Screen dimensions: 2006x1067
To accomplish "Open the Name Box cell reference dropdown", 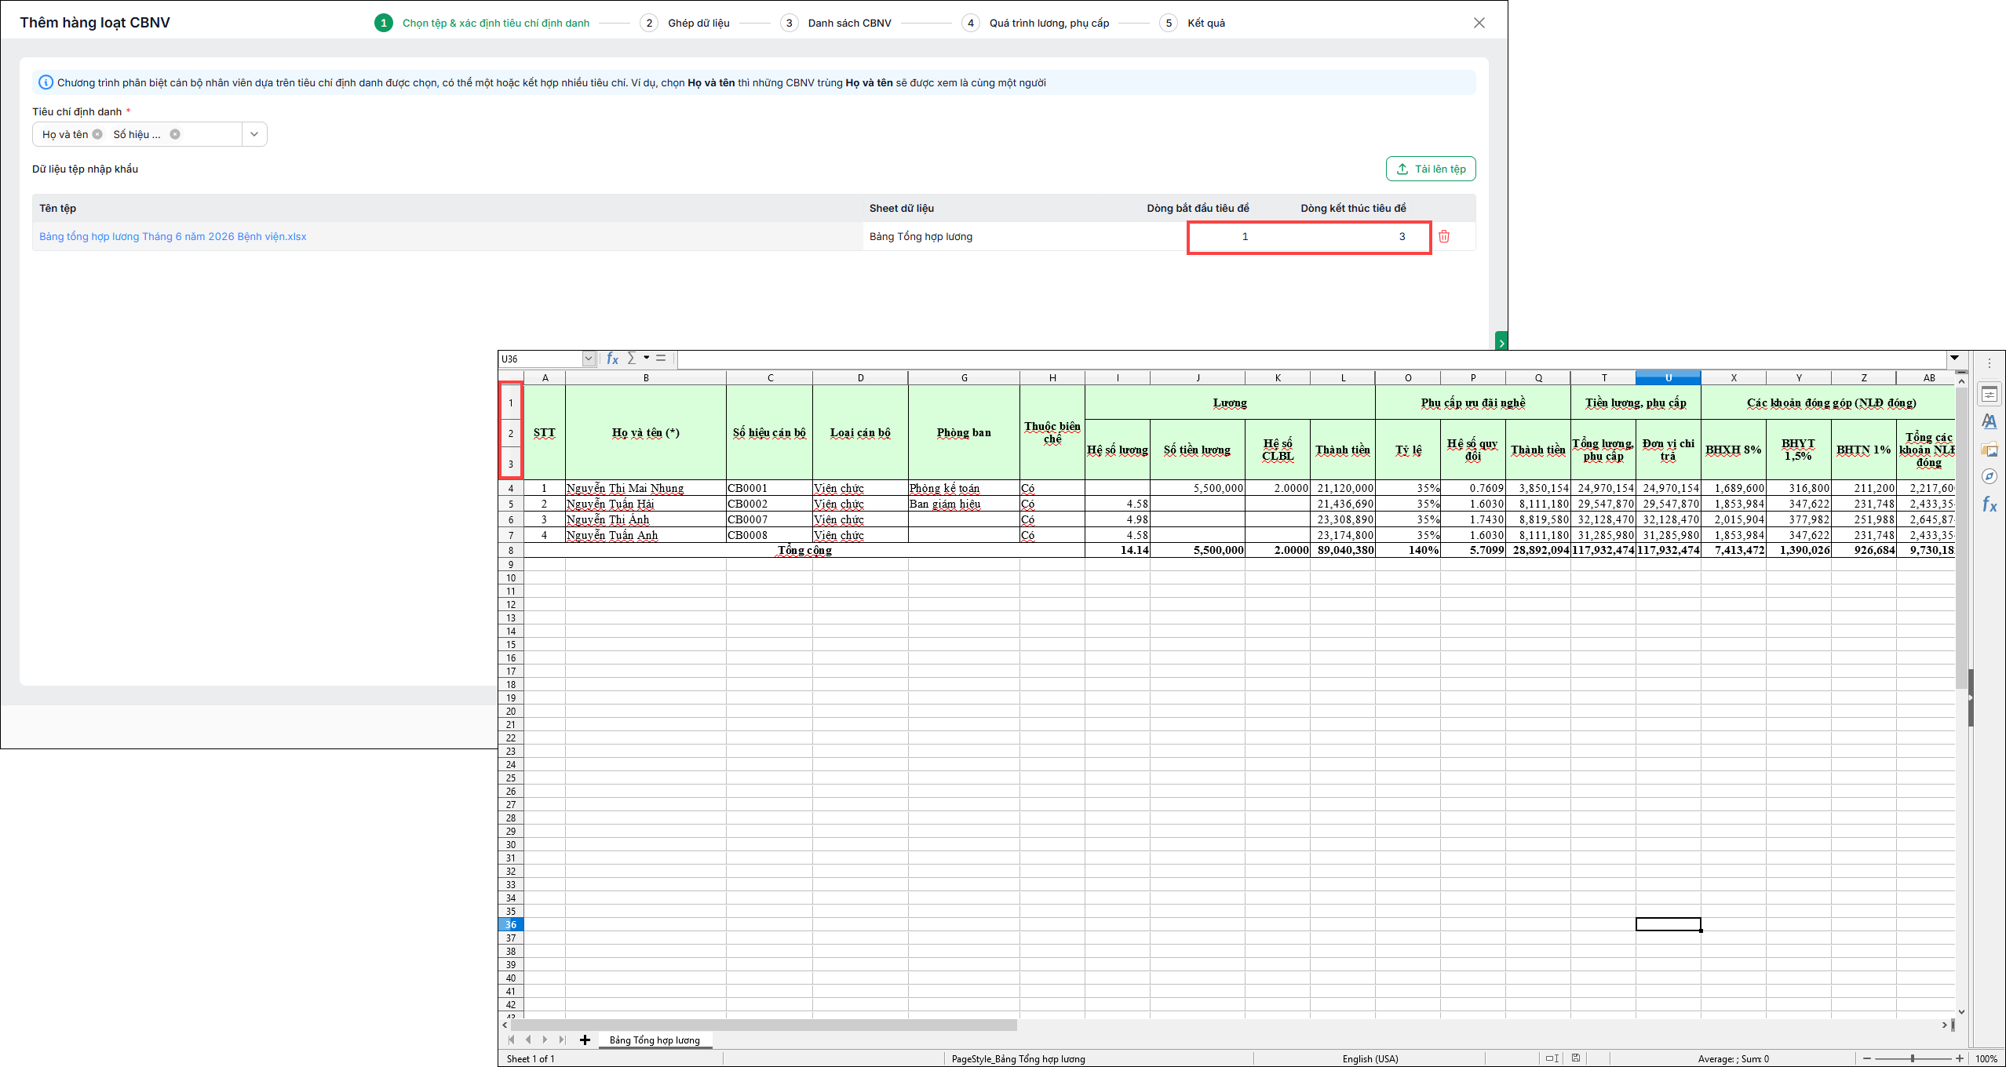I will (589, 359).
